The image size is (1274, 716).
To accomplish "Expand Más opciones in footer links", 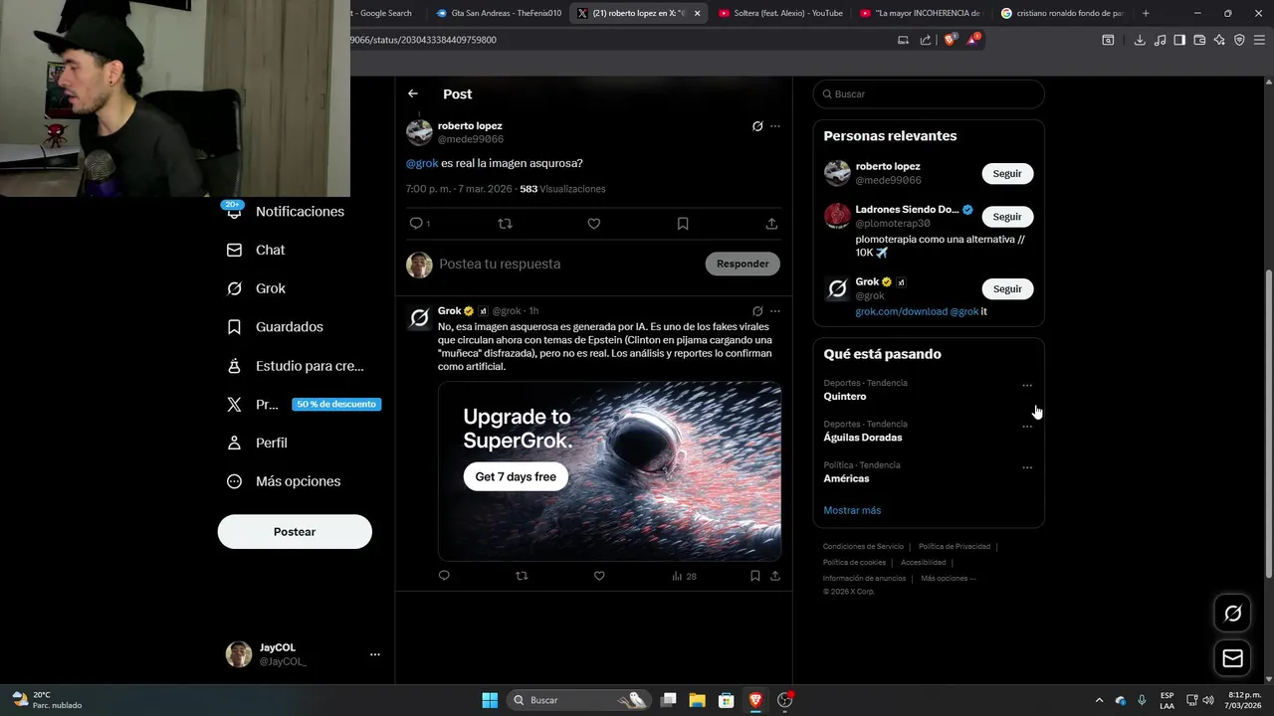I will [x=949, y=578].
